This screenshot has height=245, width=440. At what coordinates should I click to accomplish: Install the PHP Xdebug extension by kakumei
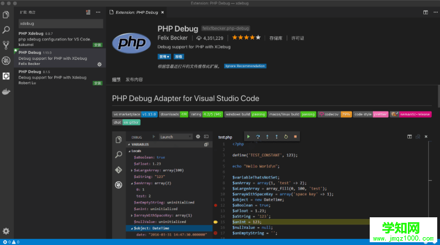coord(97,45)
